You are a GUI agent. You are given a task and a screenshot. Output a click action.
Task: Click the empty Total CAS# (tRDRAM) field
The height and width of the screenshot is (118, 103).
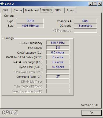pyautogui.click(x=58, y=86)
